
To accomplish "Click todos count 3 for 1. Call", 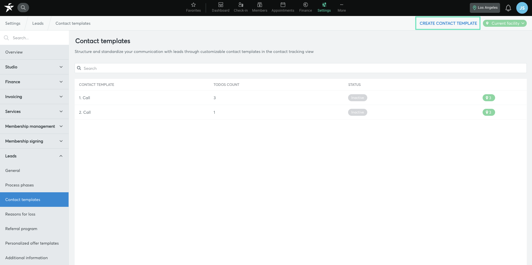I will click(x=215, y=98).
